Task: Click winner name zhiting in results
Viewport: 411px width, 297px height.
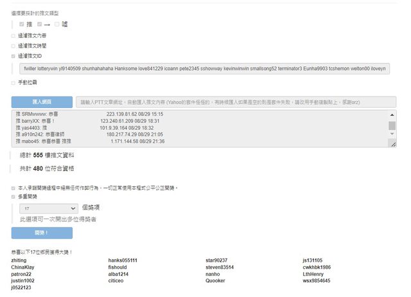Action: pyautogui.click(x=19, y=260)
